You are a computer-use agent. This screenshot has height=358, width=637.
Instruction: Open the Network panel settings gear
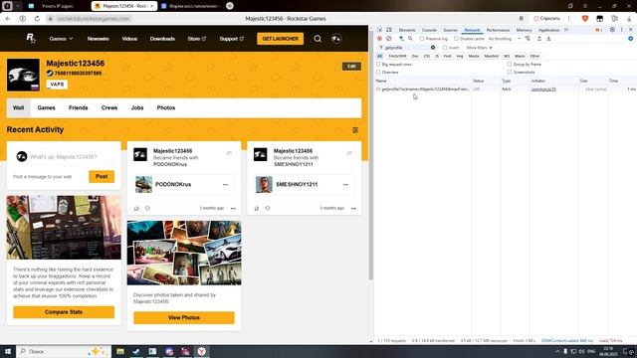[630, 39]
